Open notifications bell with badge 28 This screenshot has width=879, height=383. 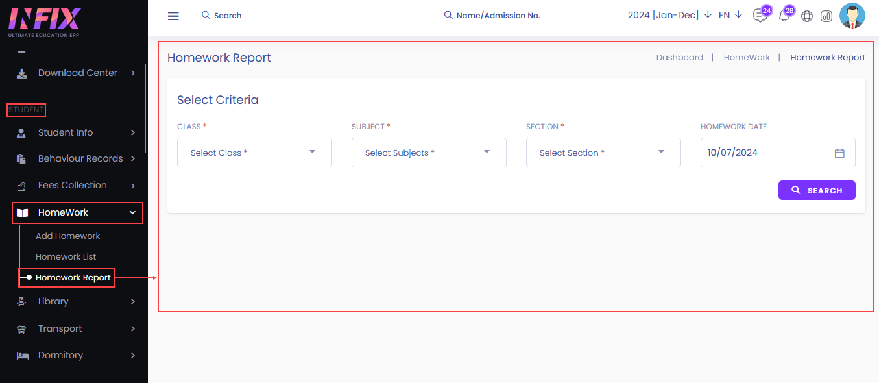784,16
